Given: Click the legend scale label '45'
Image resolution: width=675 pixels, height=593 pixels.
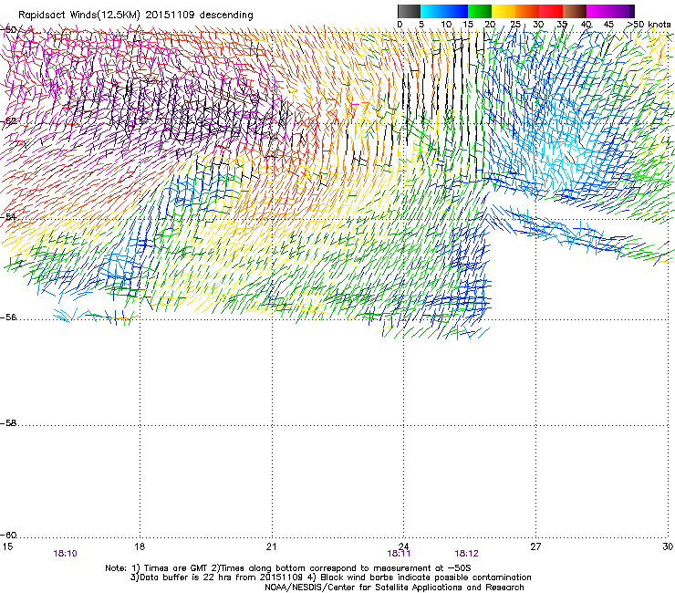Looking at the screenshot, I should [x=608, y=25].
